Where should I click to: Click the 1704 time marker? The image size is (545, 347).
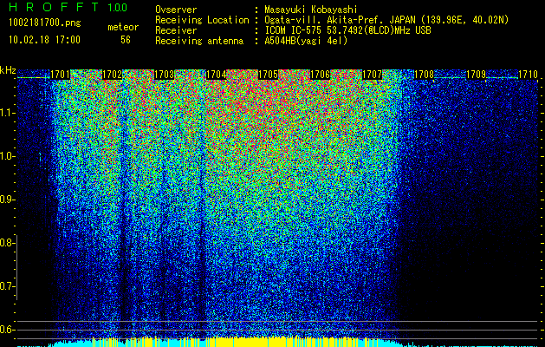(217, 75)
